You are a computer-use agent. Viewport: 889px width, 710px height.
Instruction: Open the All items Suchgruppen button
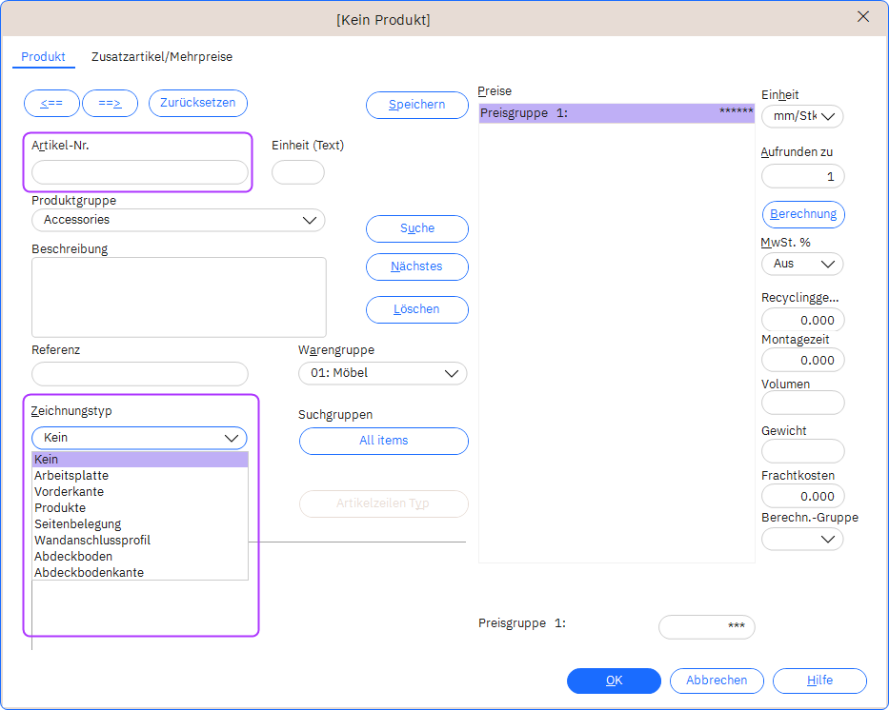pyautogui.click(x=383, y=441)
